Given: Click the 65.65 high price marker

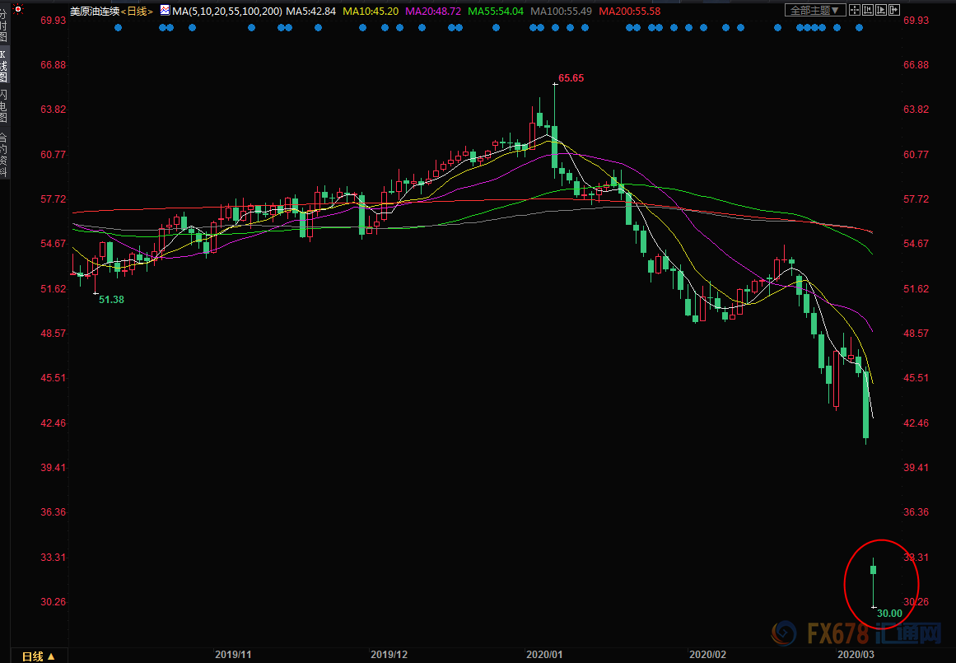Looking at the screenshot, I should pos(571,78).
